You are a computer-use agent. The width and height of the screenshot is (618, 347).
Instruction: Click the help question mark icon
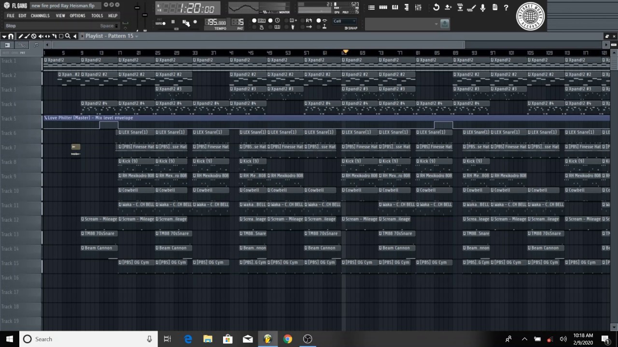[x=506, y=8]
